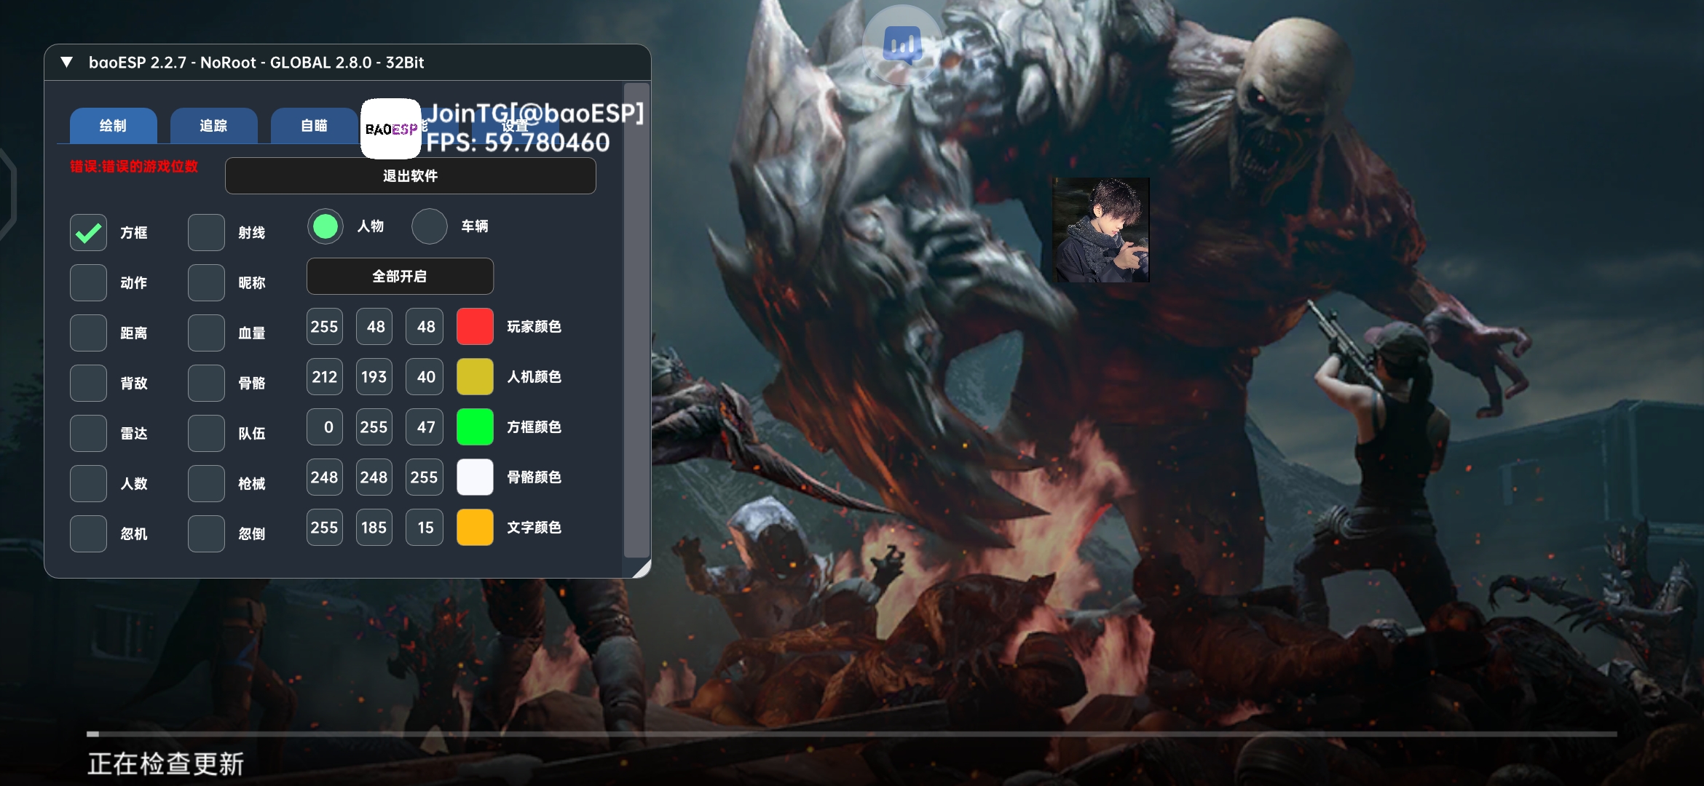Enable the 血量 checkbox

(x=206, y=333)
